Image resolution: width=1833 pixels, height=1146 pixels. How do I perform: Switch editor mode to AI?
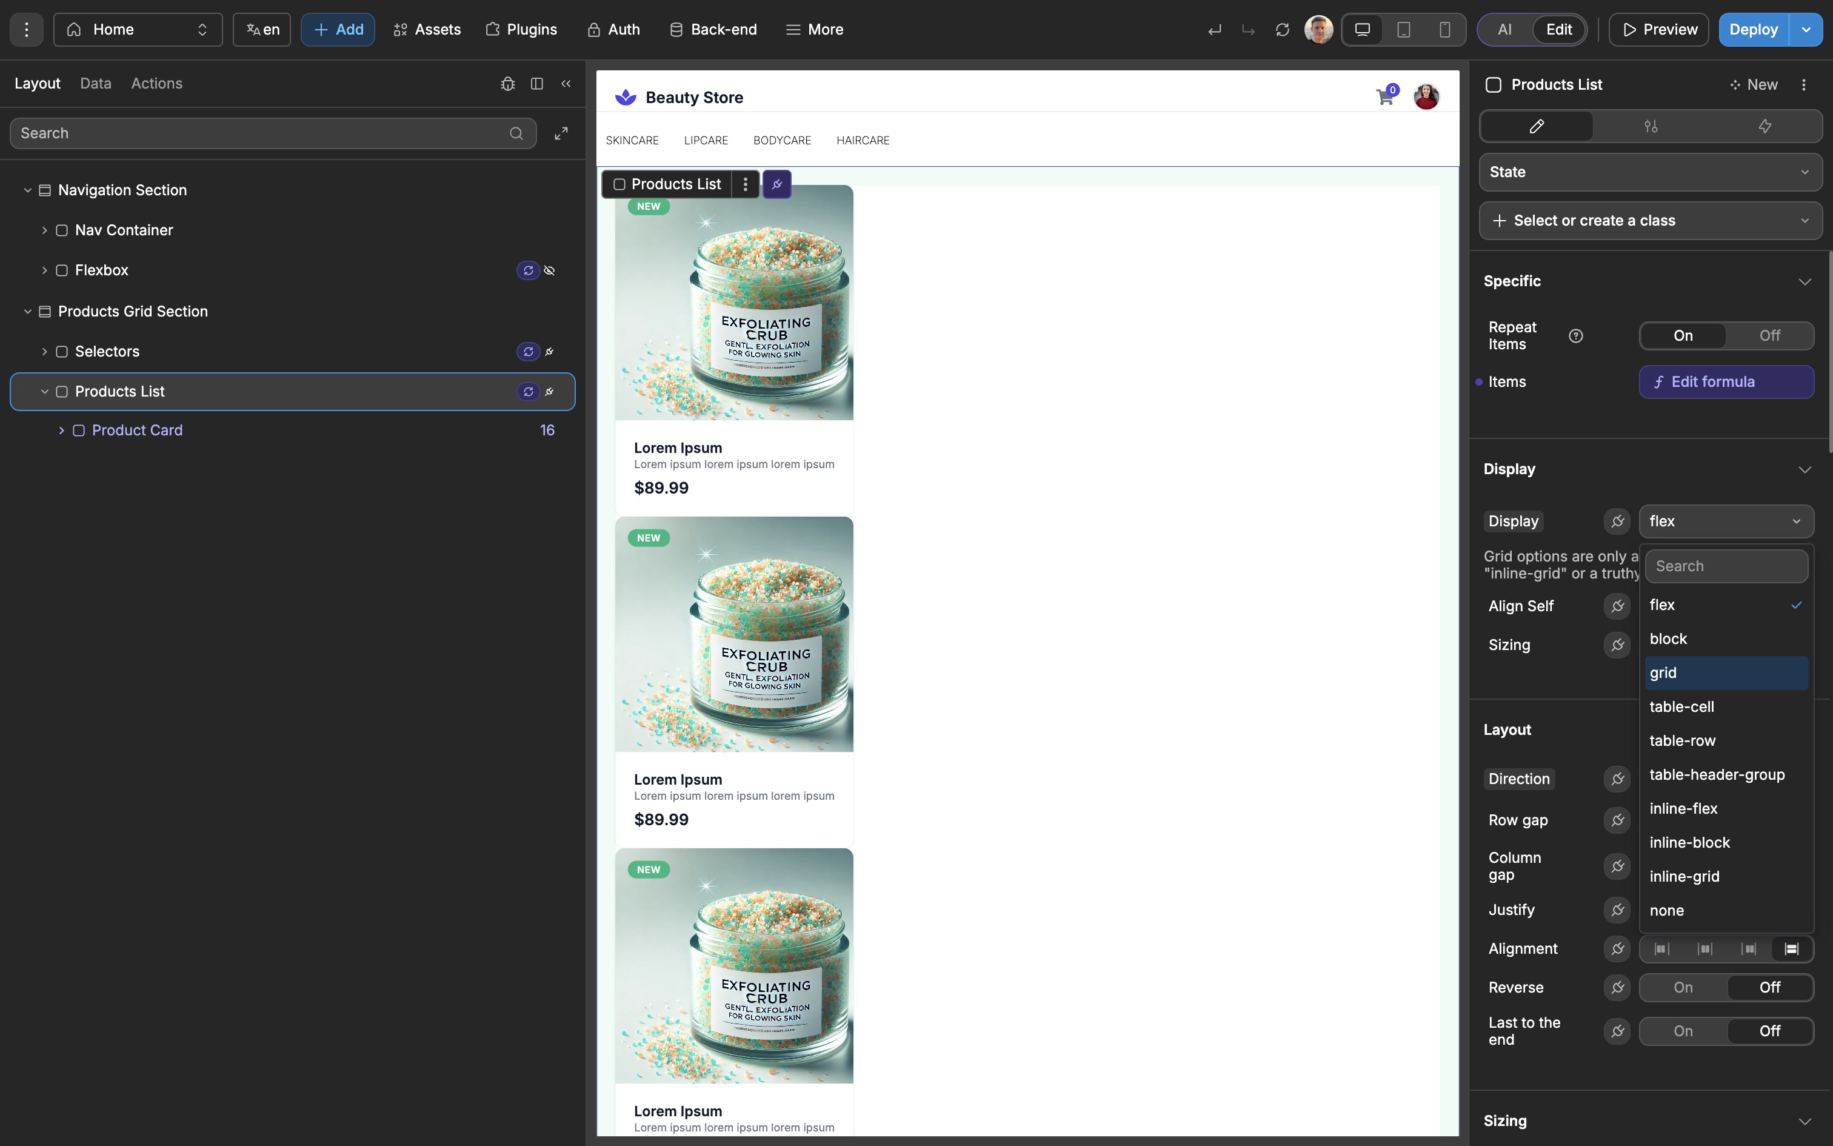pos(1504,30)
